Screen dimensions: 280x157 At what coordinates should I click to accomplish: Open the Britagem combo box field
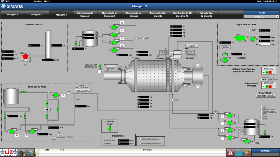[x=260, y=17]
